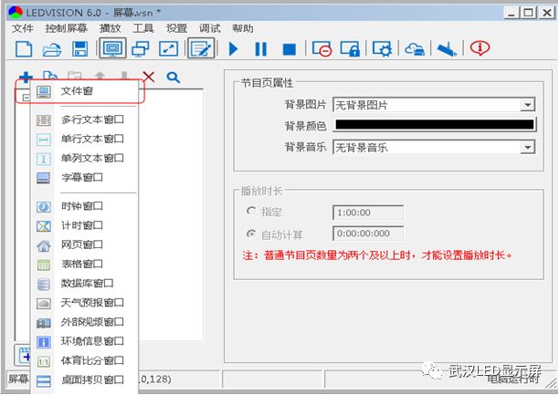Choose 计时窗口 from the popup menu
The height and width of the screenshot is (395, 559).
point(85,225)
